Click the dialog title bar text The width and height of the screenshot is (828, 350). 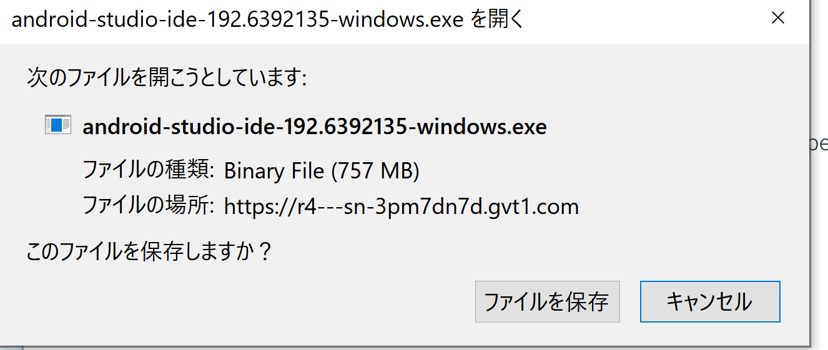tap(267, 20)
